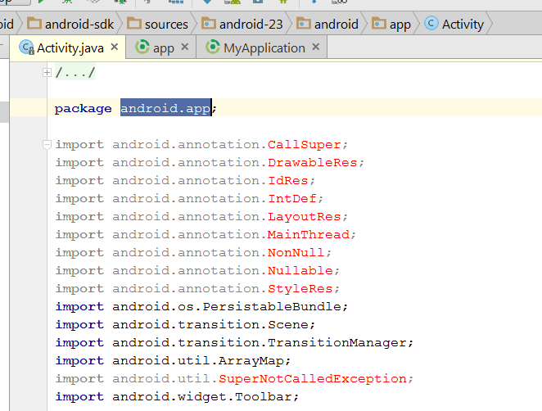Close the app tab
The width and height of the screenshot is (542, 411).
(x=185, y=47)
